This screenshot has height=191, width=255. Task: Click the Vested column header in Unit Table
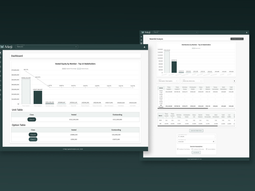(x=74, y=115)
